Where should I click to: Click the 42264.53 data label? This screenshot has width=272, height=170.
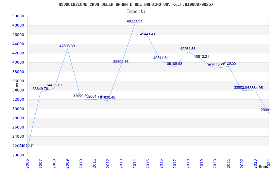pos(188,49)
